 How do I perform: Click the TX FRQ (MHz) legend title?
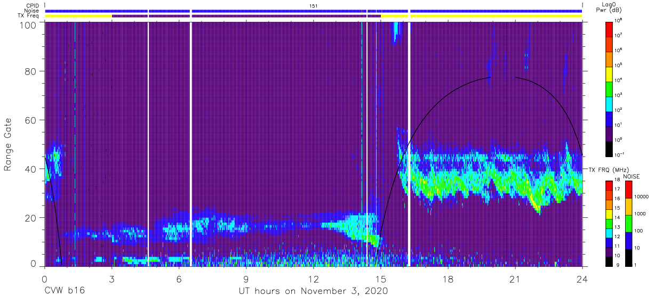[x=610, y=170]
